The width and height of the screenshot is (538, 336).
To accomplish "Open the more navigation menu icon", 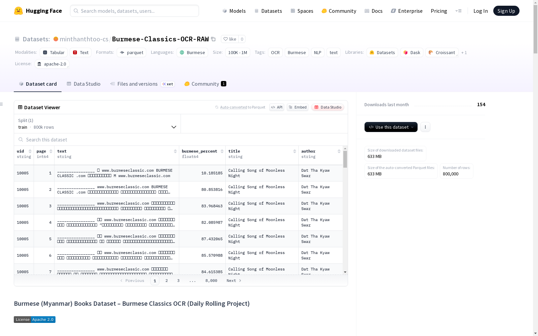I will (458, 11).
